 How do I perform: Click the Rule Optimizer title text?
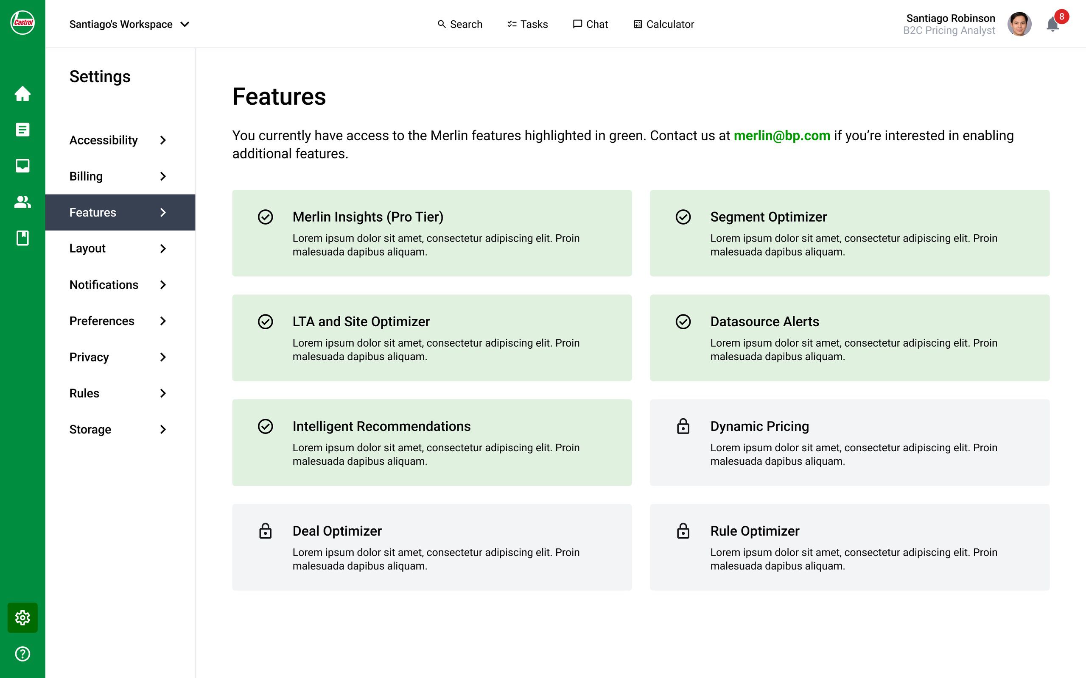[x=755, y=531]
